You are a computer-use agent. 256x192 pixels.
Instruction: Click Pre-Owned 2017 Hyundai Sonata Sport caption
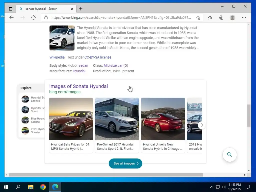click(x=115, y=146)
